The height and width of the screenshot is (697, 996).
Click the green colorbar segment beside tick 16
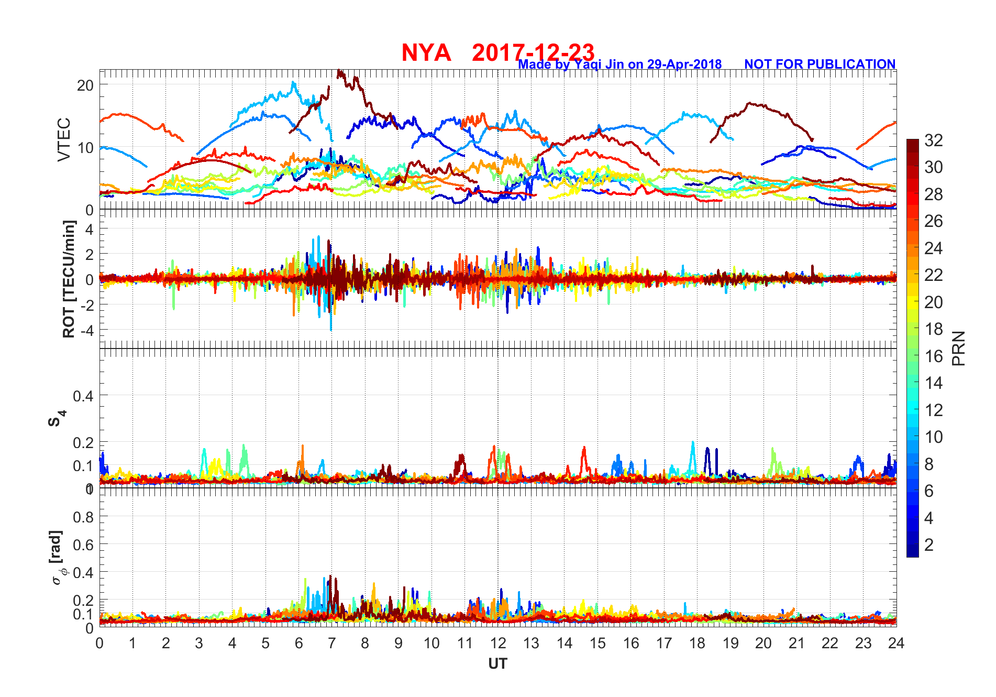coord(913,356)
